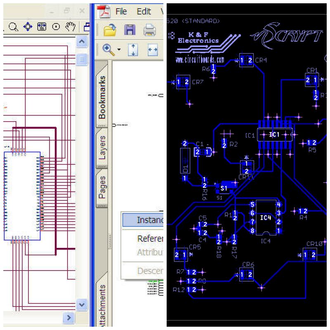The width and height of the screenshot is (330, 330).
Task: Click the circle target tool icon
Action: pos(56,27)
